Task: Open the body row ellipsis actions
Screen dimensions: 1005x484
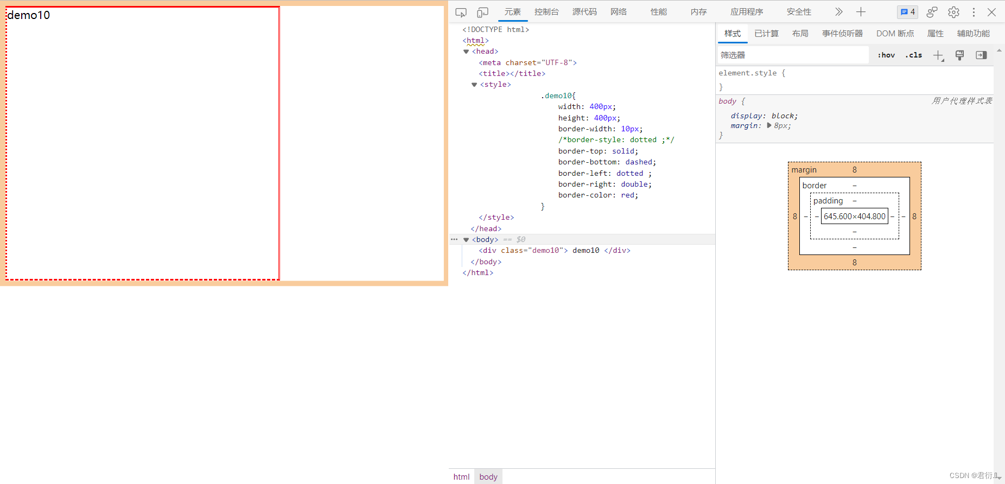Action: [x=454, y=239]
